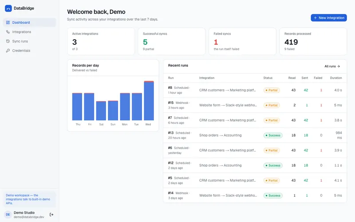View All runs link
The height and width of the screenshot is (222, 355).
(x=332, y=66)
